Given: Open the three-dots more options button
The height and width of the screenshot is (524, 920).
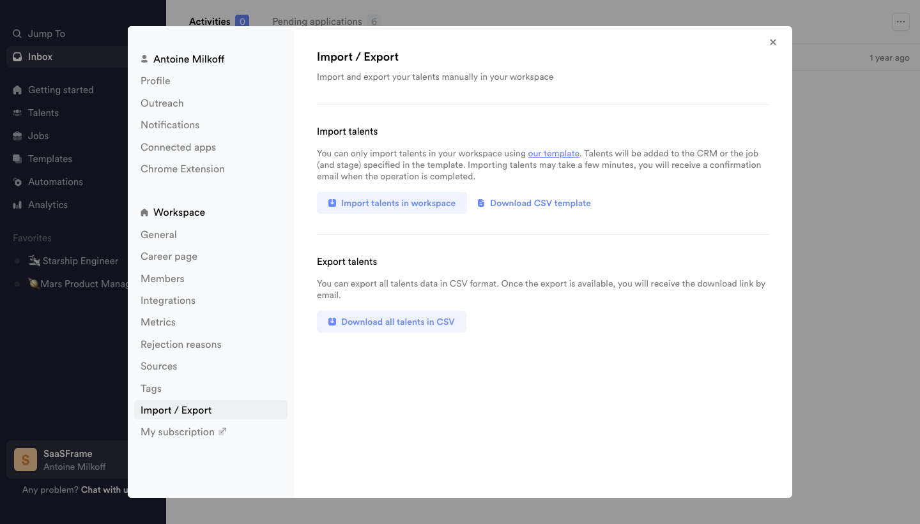Looking at the screenshot, I should [x=901, y=22].
